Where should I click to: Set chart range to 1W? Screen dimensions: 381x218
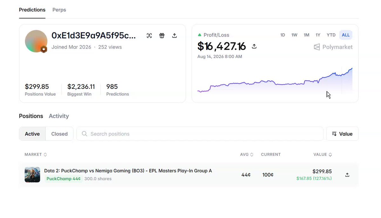pos(294,35)
